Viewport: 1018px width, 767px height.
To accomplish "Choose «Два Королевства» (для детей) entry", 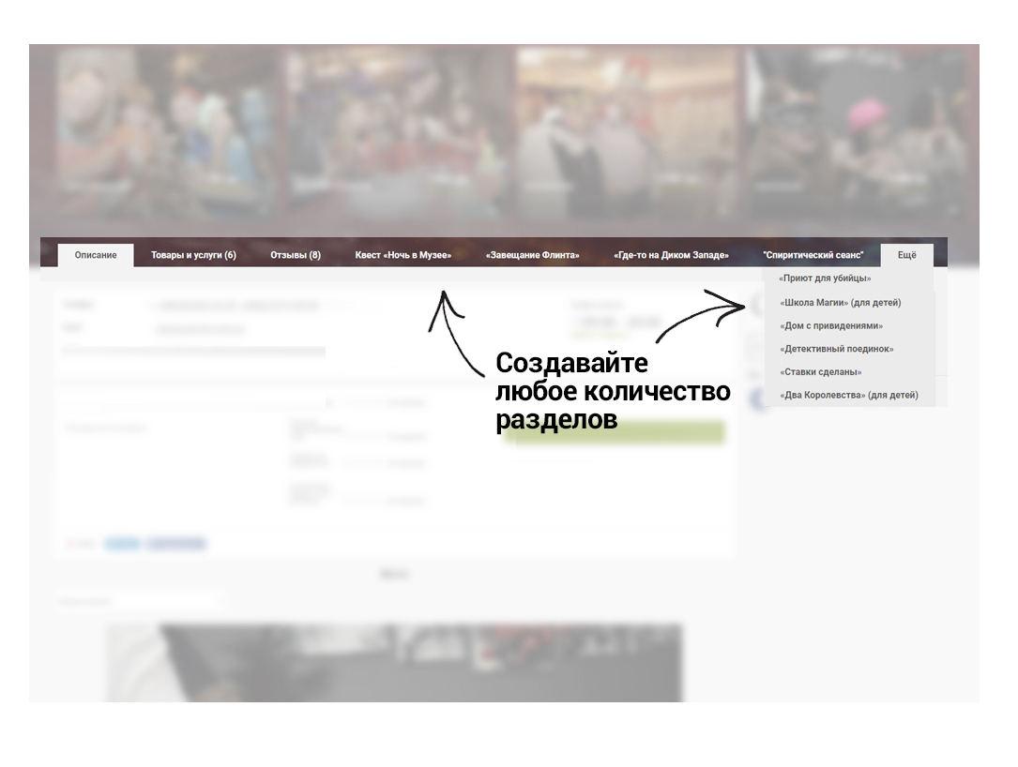I will click(848, 396).
